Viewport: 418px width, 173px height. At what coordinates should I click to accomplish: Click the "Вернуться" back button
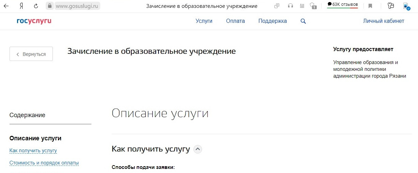pyautogui.click(x=31, y=54)
